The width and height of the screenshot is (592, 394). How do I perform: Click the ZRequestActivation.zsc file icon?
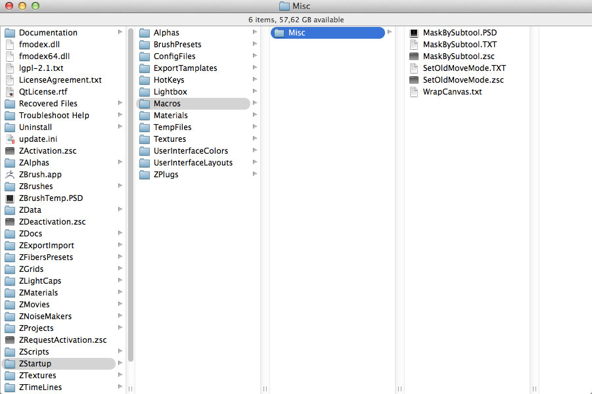pos(10,340)
